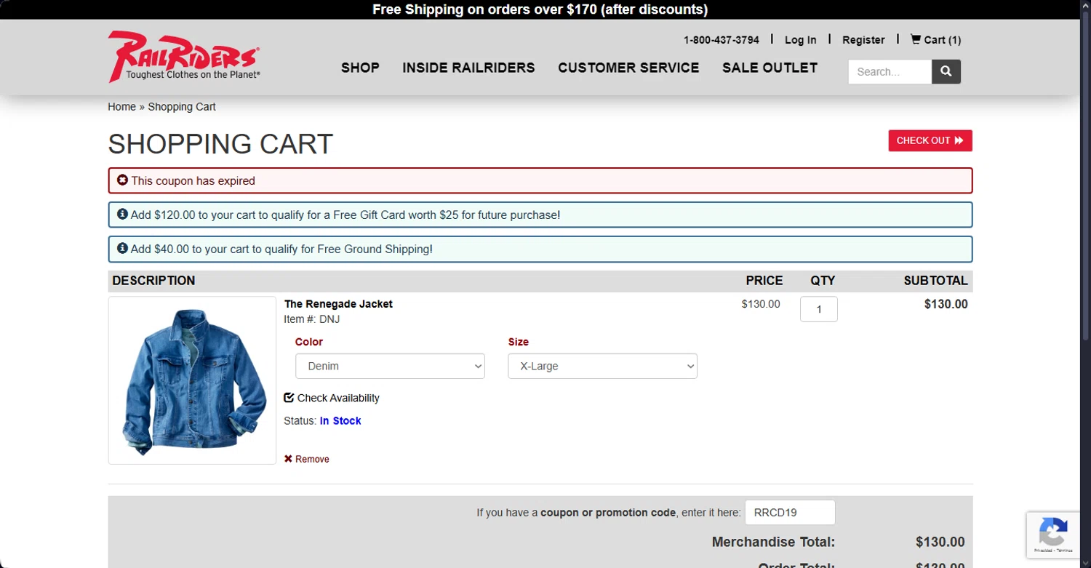This screenshot has width=1091, height=568.
Task: Click the 1-800-437-3794 phone number
Action: [x=721, y=40]
